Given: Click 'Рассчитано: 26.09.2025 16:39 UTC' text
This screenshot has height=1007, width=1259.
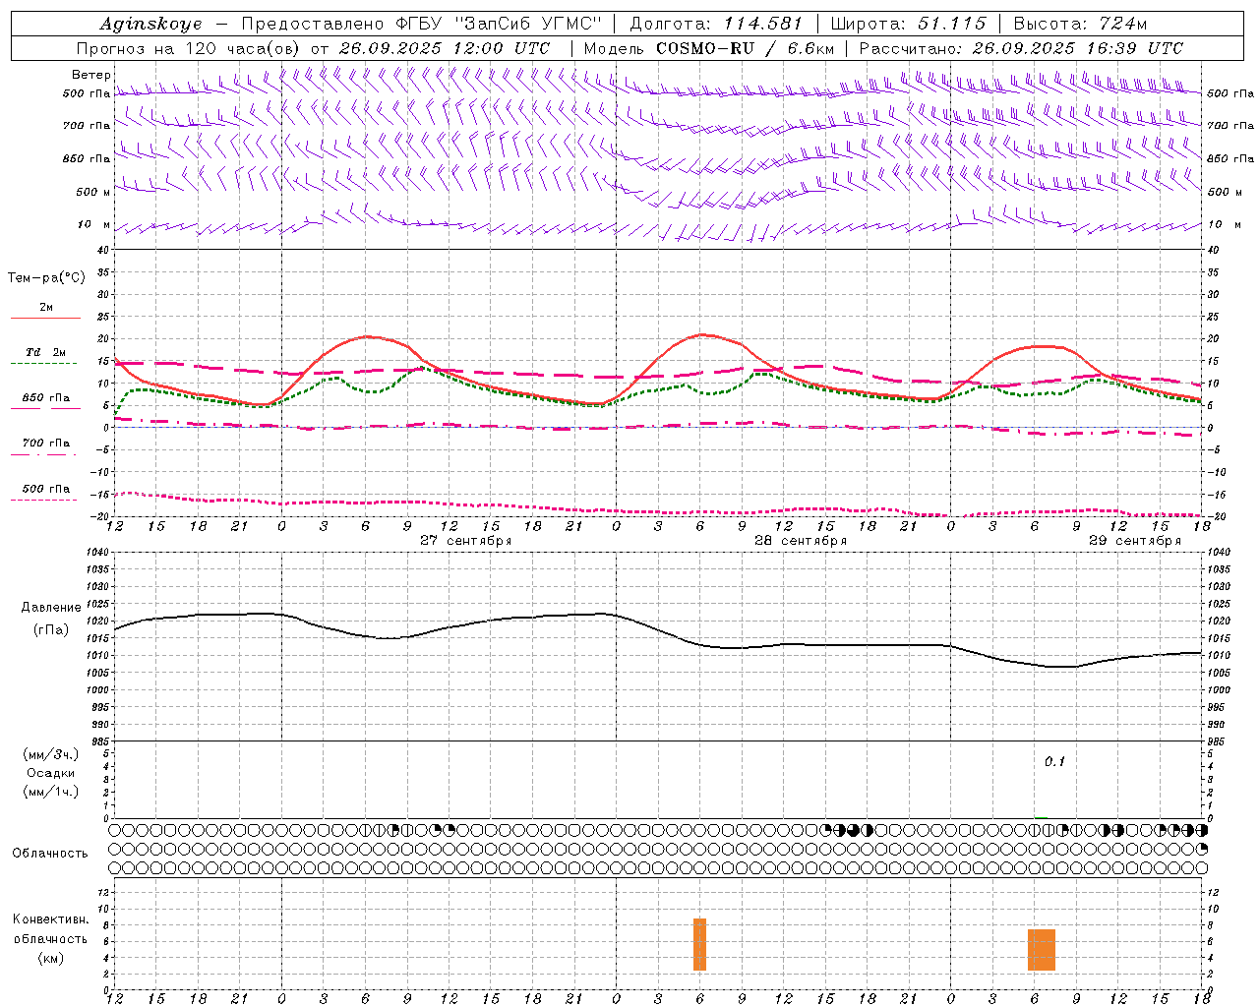Looking at the screenshot, I should coord(1021,48).
